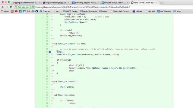Open the WordPress bookmark icon
Viewport: 193px width, 108px height.
point(20,11)
